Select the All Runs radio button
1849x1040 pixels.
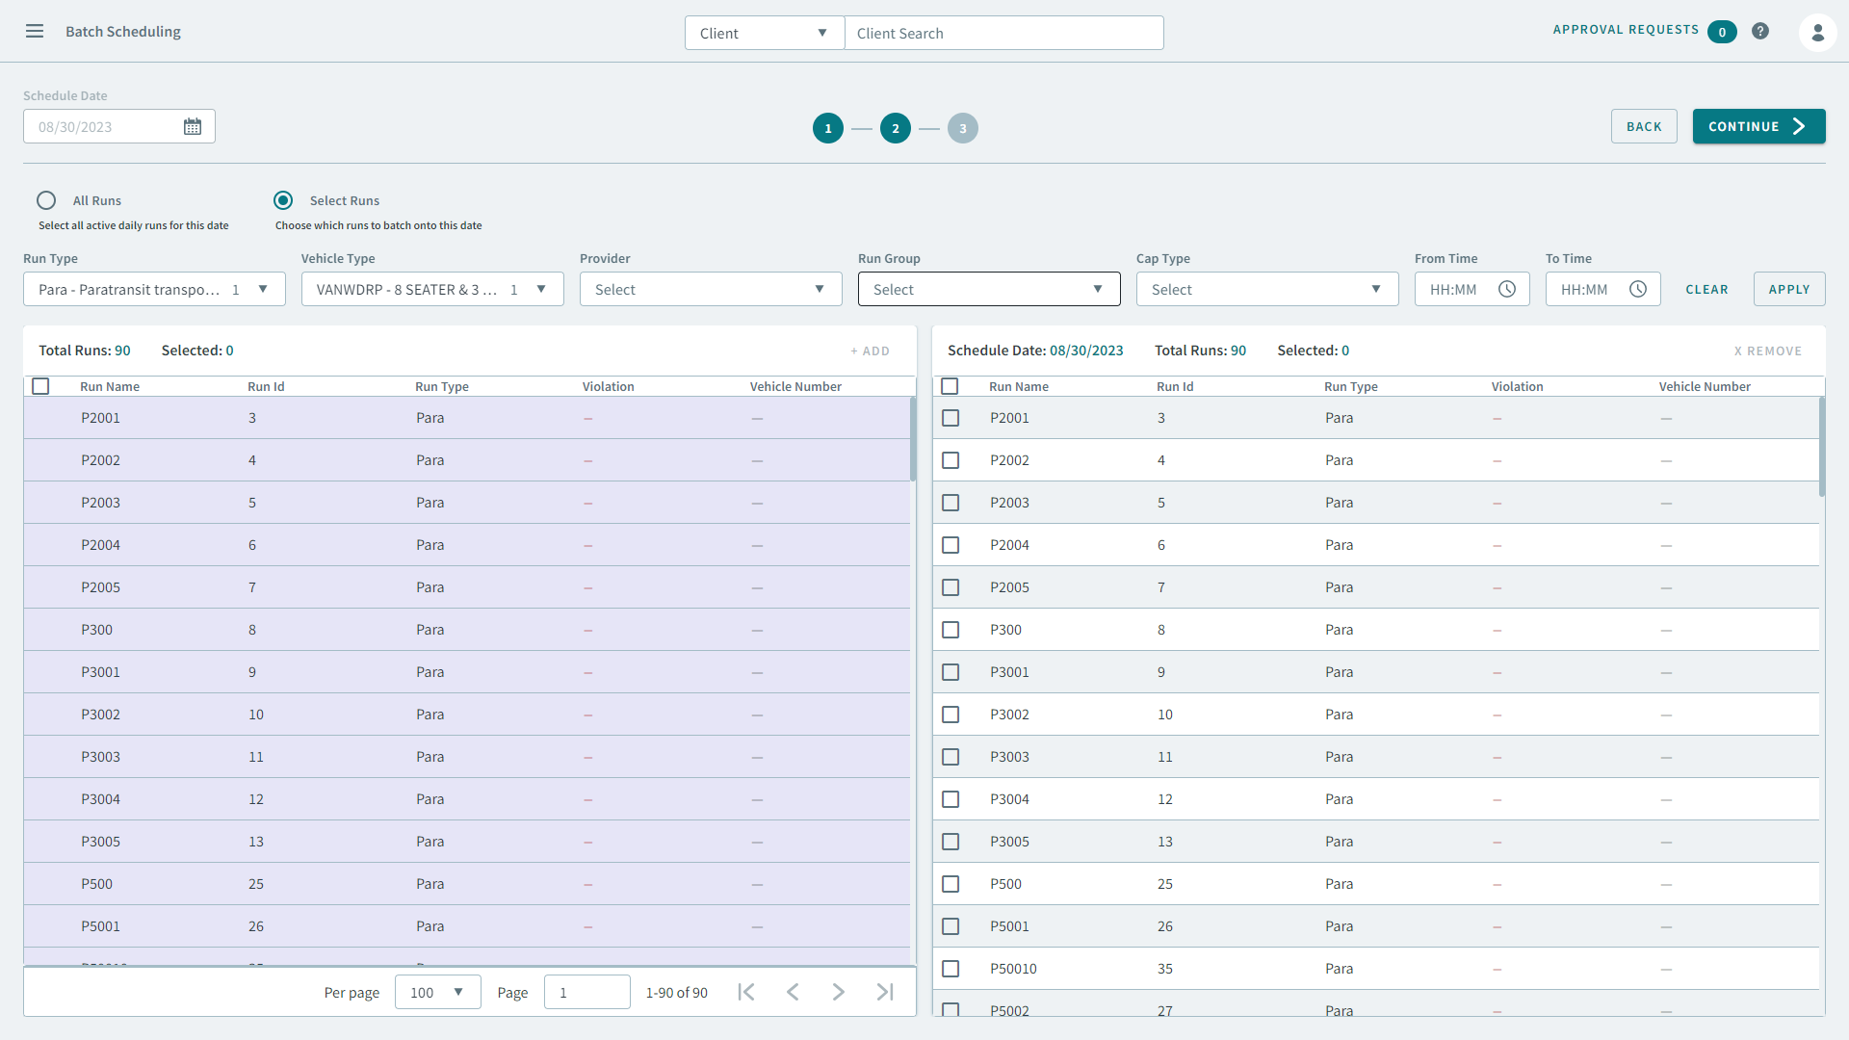tap(46, 200)
